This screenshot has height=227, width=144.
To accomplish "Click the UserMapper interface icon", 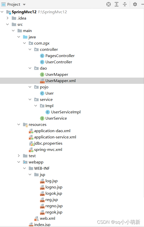I will tap(42, 75).
